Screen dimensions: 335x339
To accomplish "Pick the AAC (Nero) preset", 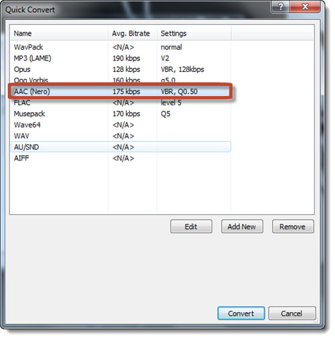I will coord(121,91).
